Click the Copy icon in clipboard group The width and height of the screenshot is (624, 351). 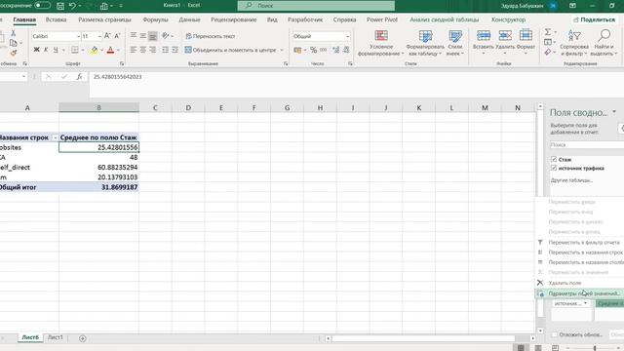click(x=13, y=43)
